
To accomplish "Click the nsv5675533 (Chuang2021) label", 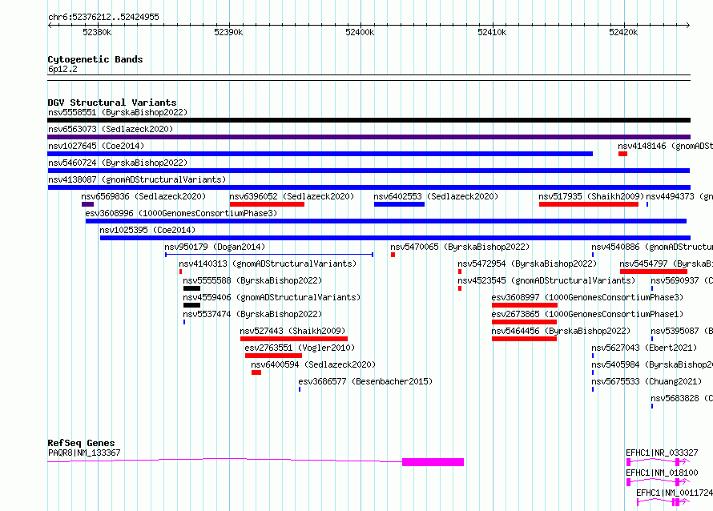I will [x=647, y=381].
